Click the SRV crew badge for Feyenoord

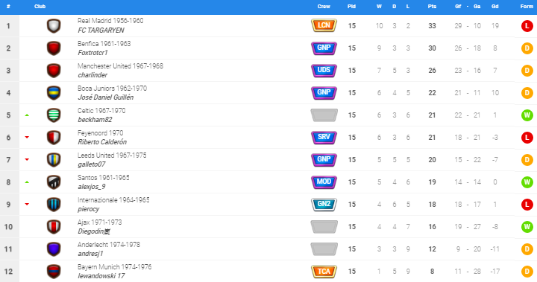coord(324,138)
